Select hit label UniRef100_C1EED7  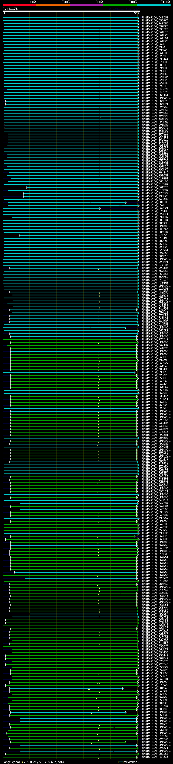(155, 191)
